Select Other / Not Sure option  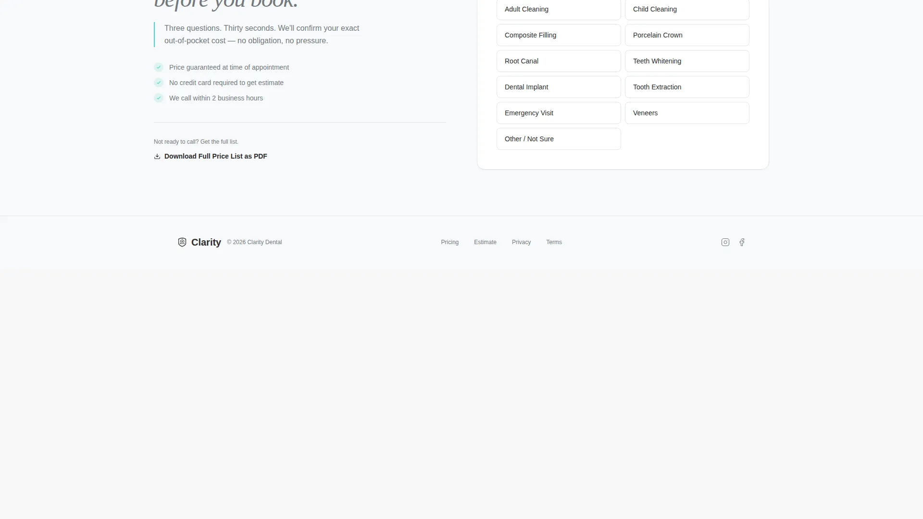point(559,139)
